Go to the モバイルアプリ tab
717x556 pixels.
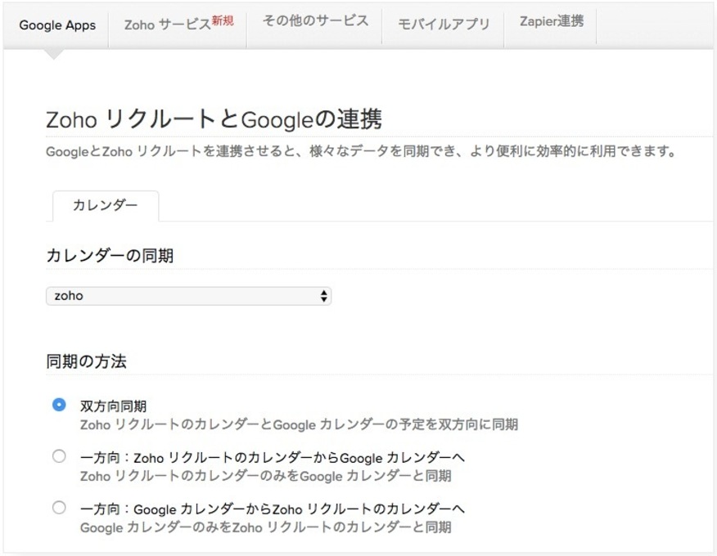tap(444, 25)
